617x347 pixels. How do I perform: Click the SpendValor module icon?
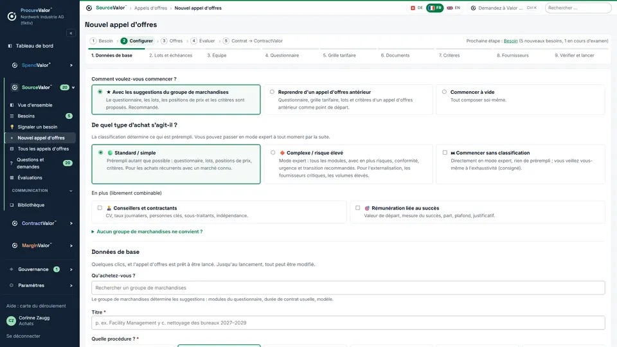(x=15, y=66)
